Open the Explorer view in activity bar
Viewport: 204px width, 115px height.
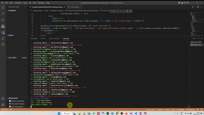pyautogui.click(x=3, y=8)
